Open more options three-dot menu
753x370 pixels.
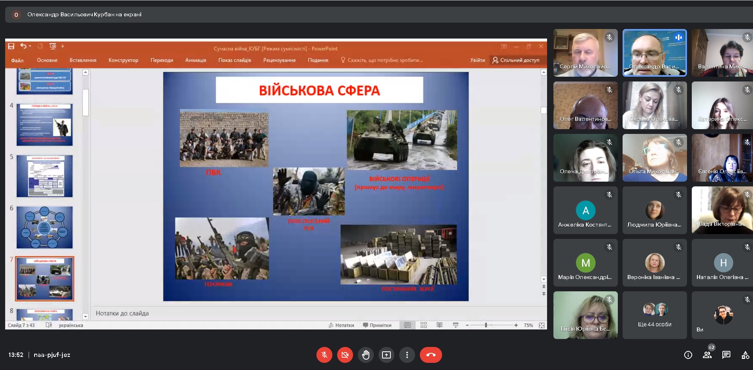coord(407,355)
